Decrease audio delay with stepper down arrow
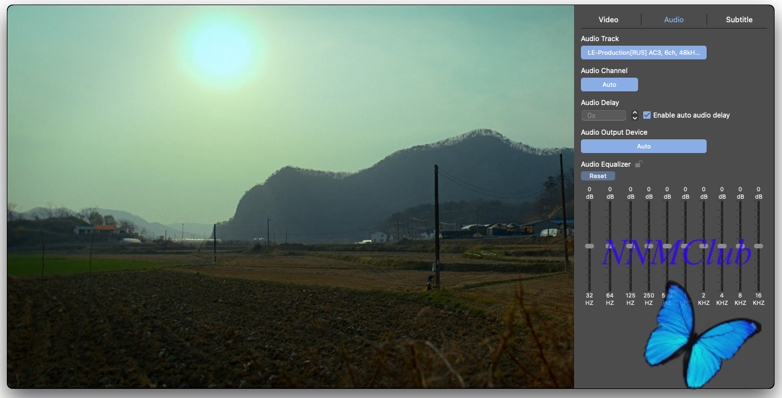The height and width of the screenshot is (398, 782). [635, 118]
